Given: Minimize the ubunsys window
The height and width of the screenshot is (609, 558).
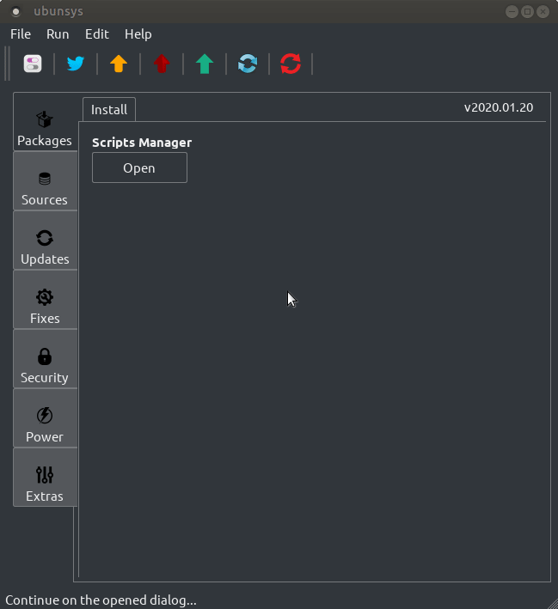Looking at the screenshot, I should (512, 12).
